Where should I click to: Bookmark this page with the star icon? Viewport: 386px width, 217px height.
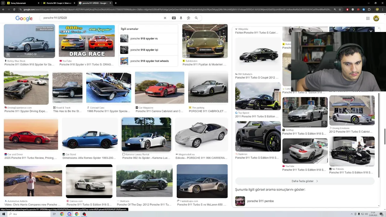coord(340,10)
